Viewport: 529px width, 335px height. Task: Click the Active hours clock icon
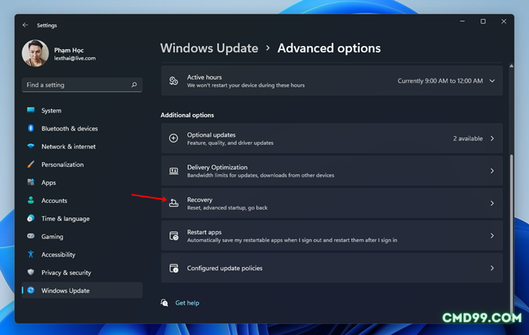pos(173,81)
